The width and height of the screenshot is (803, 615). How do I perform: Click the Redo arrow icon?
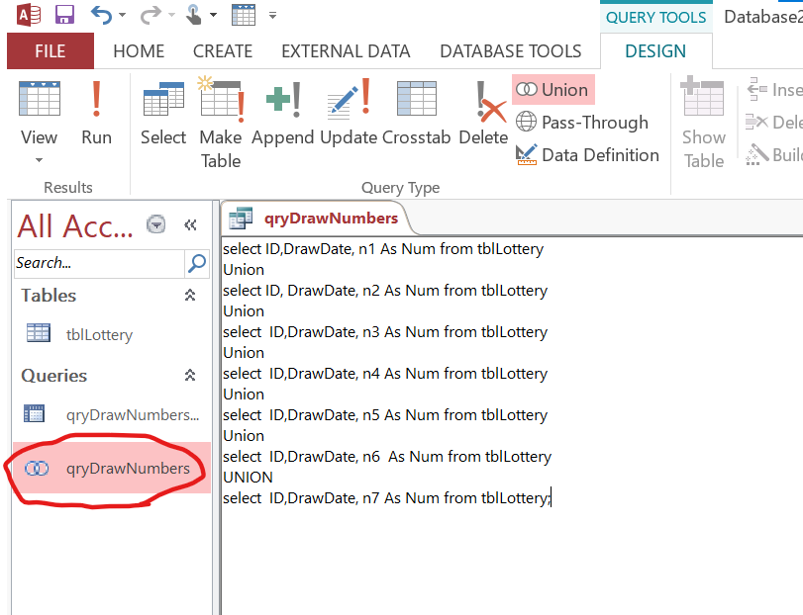point(151,16)
